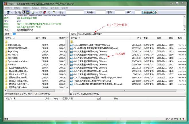
Task: Open the quick connect history dropdown arrow
Action: pyautogui.click(x=157, y=12)
